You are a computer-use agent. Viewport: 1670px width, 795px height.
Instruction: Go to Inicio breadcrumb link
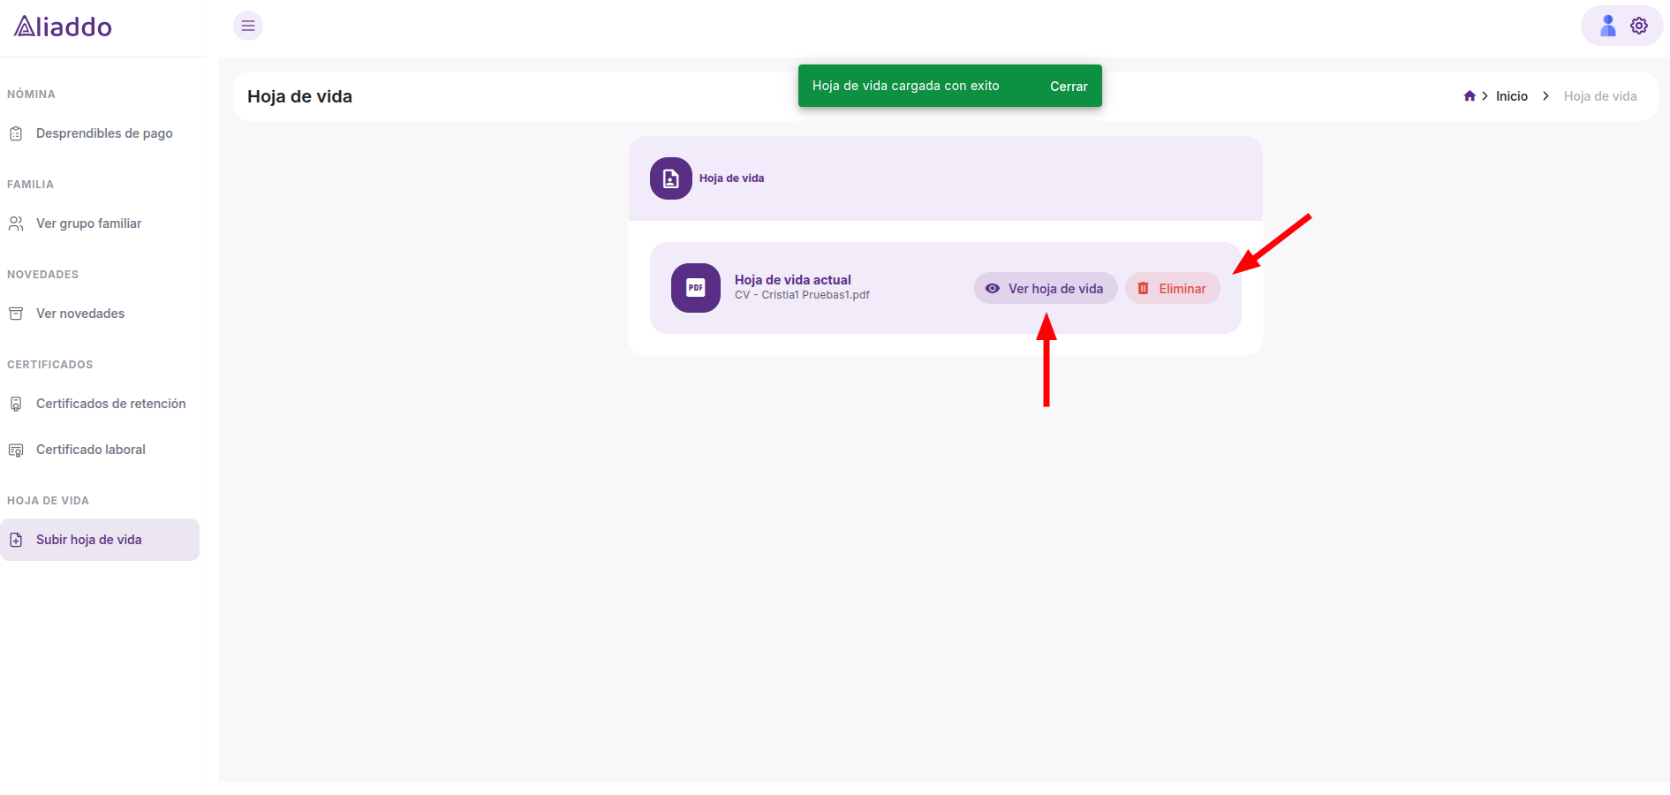click(x=1512, y=96)
